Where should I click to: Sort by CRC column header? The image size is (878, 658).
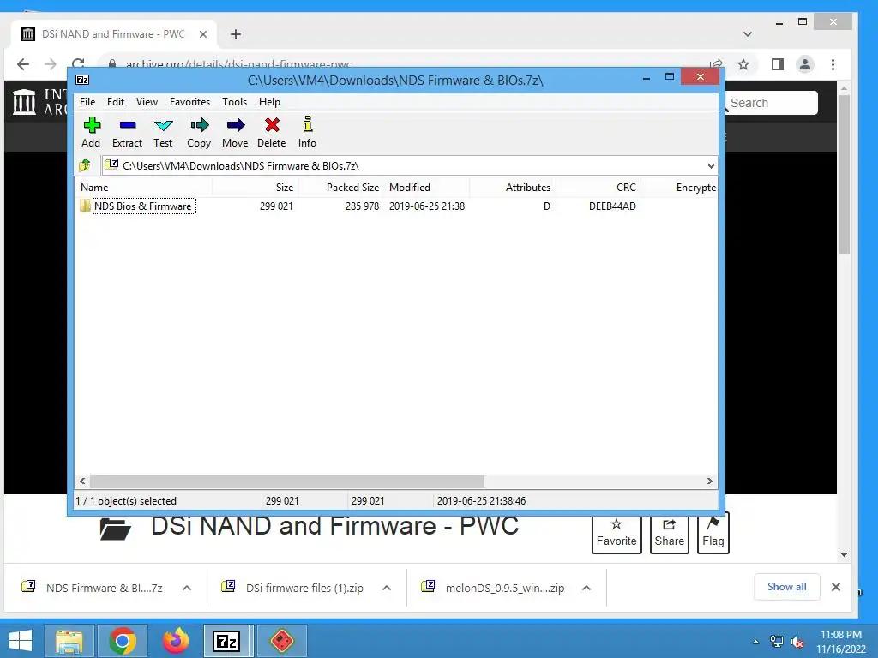[x=598, y=188]
